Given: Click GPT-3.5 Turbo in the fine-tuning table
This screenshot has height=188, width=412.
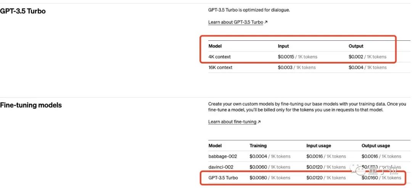Looking at the screenshot, I should [223, 178].
